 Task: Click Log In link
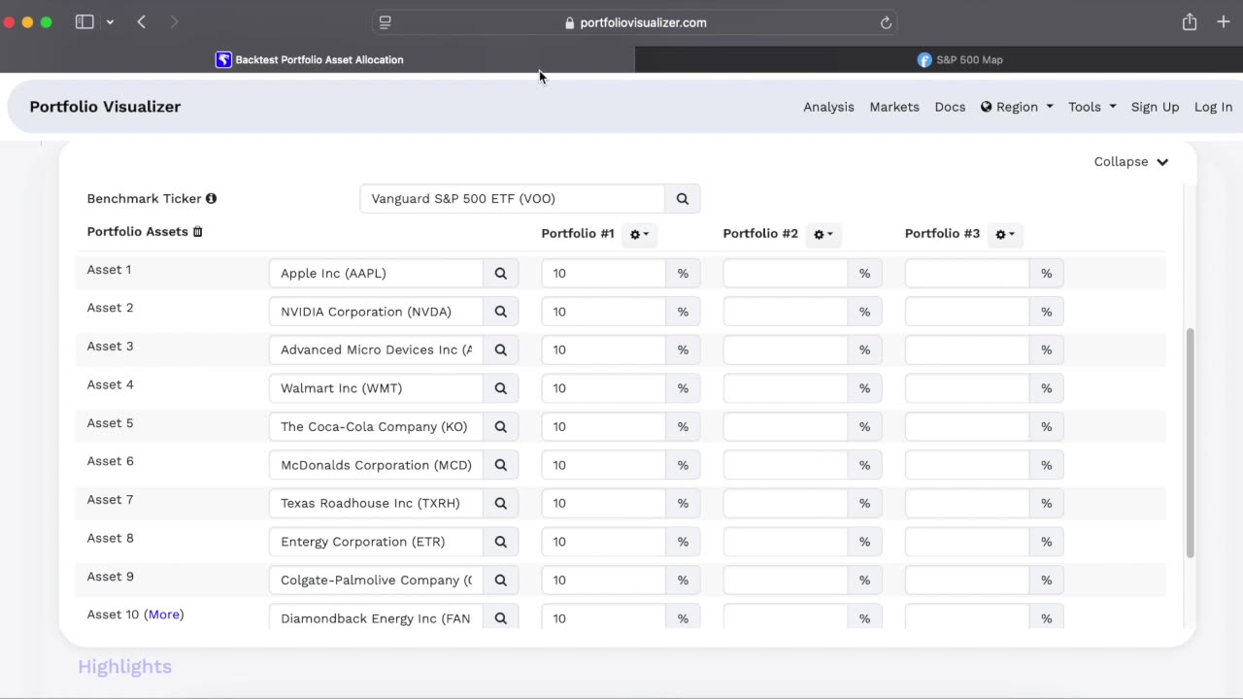click(1213, 107)
